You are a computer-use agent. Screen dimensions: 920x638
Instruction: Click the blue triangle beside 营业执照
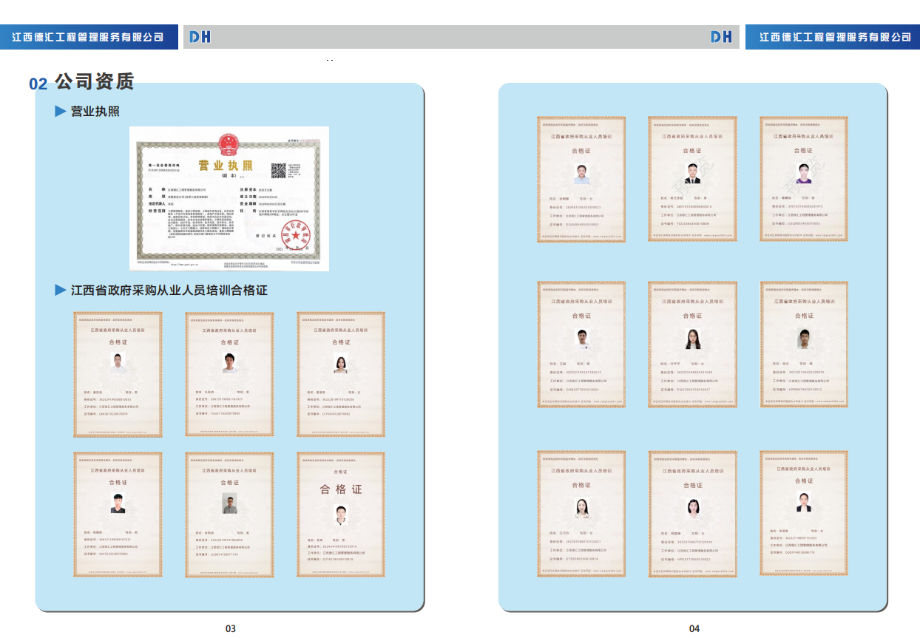61,112
